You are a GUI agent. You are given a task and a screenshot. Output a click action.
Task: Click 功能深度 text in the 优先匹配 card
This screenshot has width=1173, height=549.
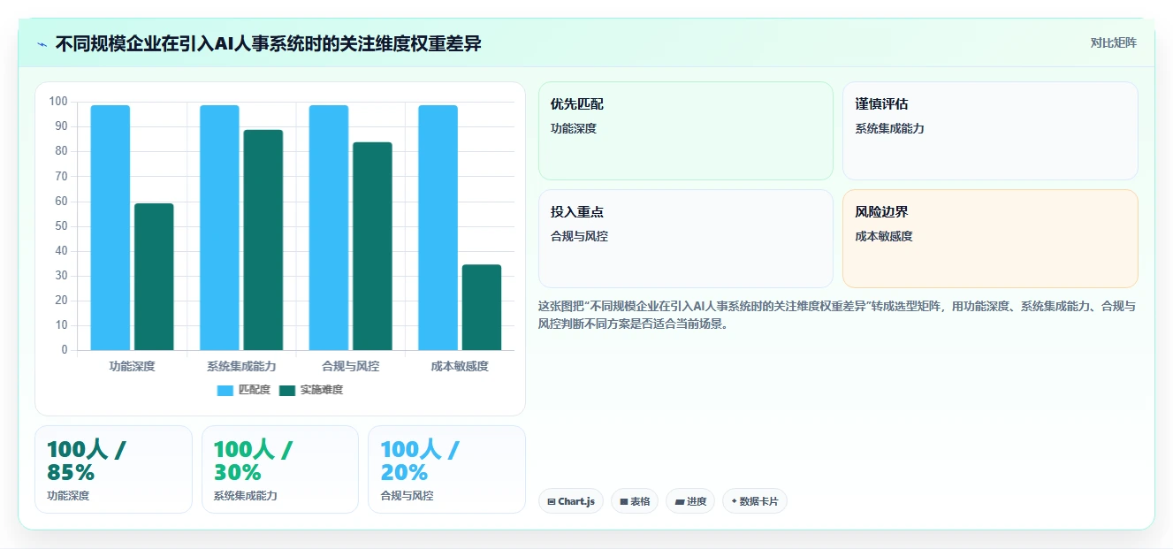click(574, 128)
